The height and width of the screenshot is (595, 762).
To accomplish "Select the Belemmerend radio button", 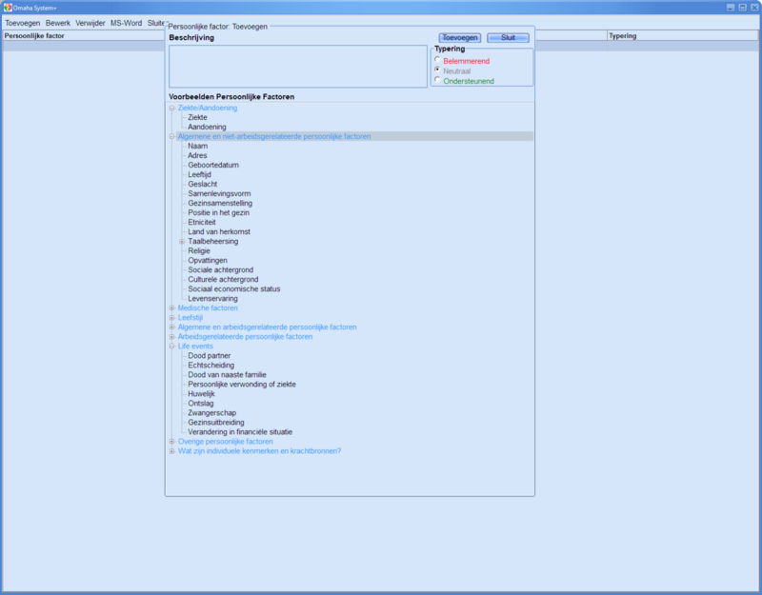I will 437,61.
